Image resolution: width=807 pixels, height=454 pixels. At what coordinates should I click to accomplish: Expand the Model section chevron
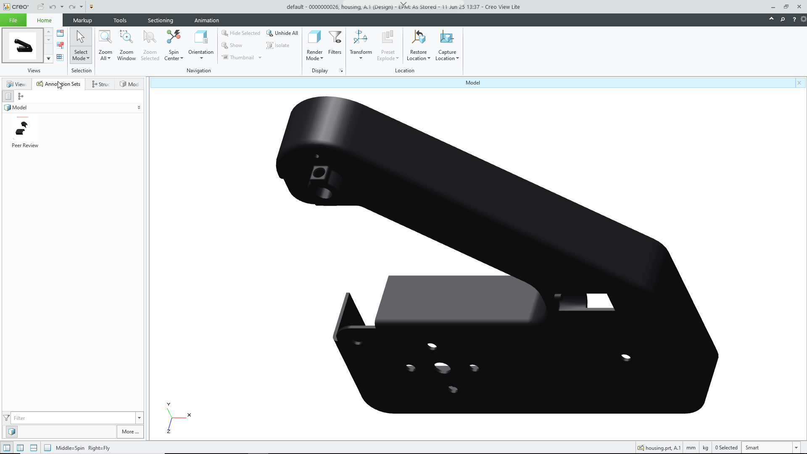pyautogui.click(x=139, y=108)
